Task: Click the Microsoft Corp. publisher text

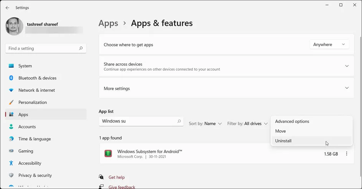Action: 130,157
